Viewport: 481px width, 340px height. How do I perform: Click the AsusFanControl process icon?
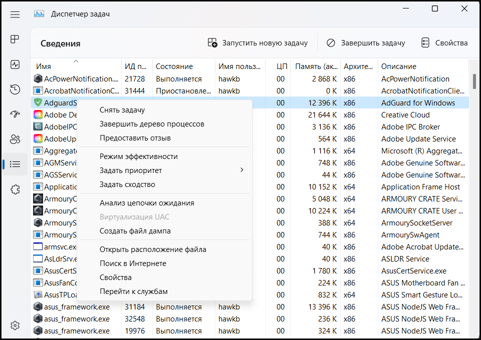38,282
